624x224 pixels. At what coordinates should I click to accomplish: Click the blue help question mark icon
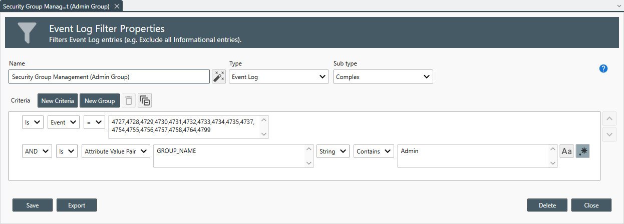(603, 68)
